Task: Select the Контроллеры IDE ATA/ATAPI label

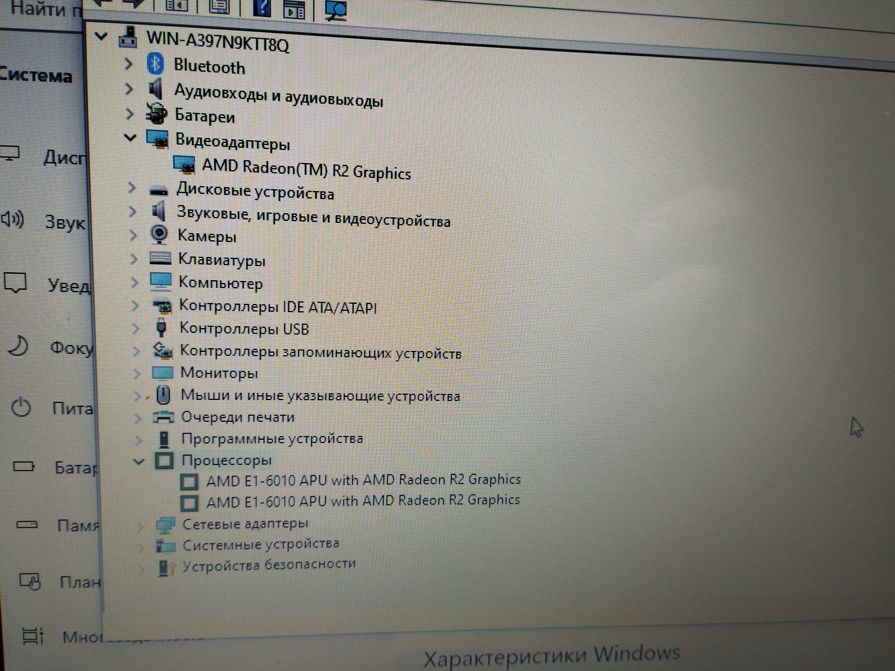Action: 278,307
